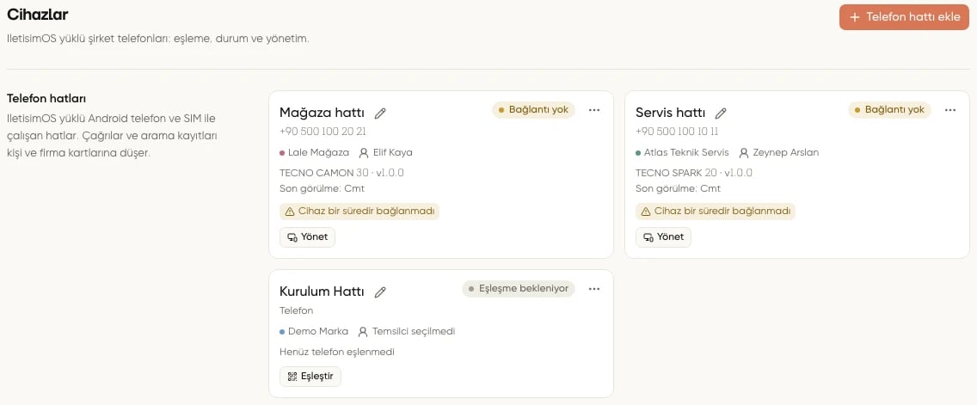Viewport: 977px width, 405px height.
Task: Select the Zeynep Arslan person icon
Action: (743, 153)
